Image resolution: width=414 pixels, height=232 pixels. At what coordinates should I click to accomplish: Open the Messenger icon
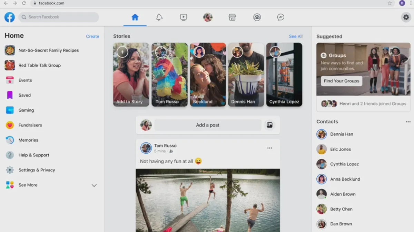pyautogui.click(x=281, y=17)
